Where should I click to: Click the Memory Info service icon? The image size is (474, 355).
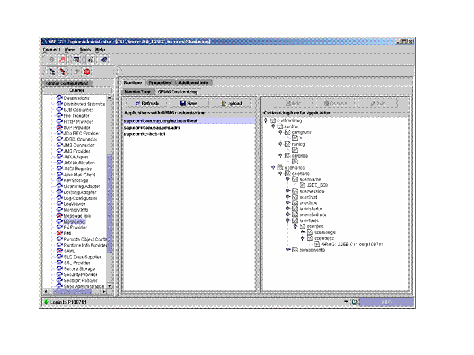(x=59, y=210)
